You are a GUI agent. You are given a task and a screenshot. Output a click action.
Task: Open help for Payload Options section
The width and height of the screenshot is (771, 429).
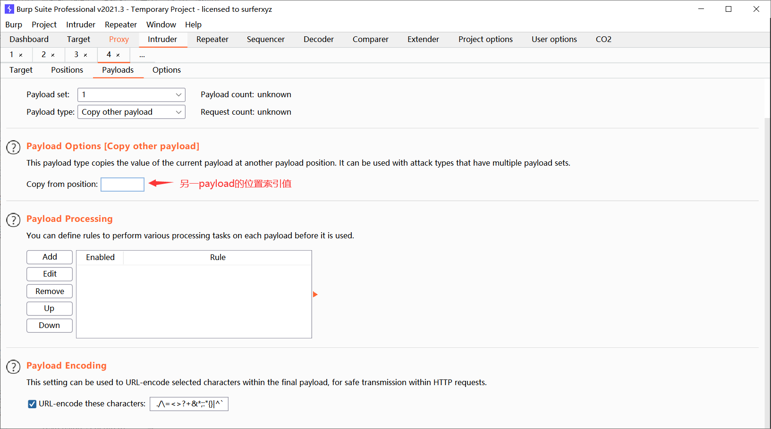[13, 147]
